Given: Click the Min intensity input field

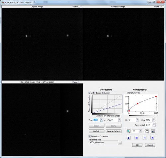Looking at the screenshot, I should [132, 120].
